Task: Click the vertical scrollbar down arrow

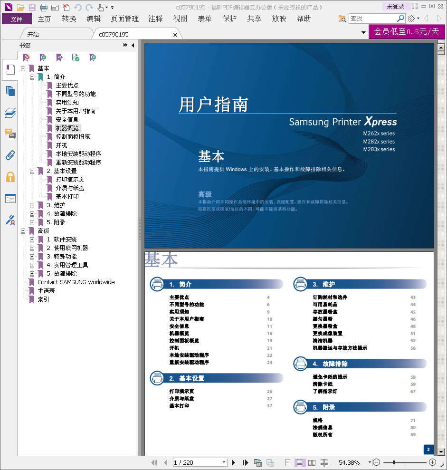Action: tap(441, 452)
